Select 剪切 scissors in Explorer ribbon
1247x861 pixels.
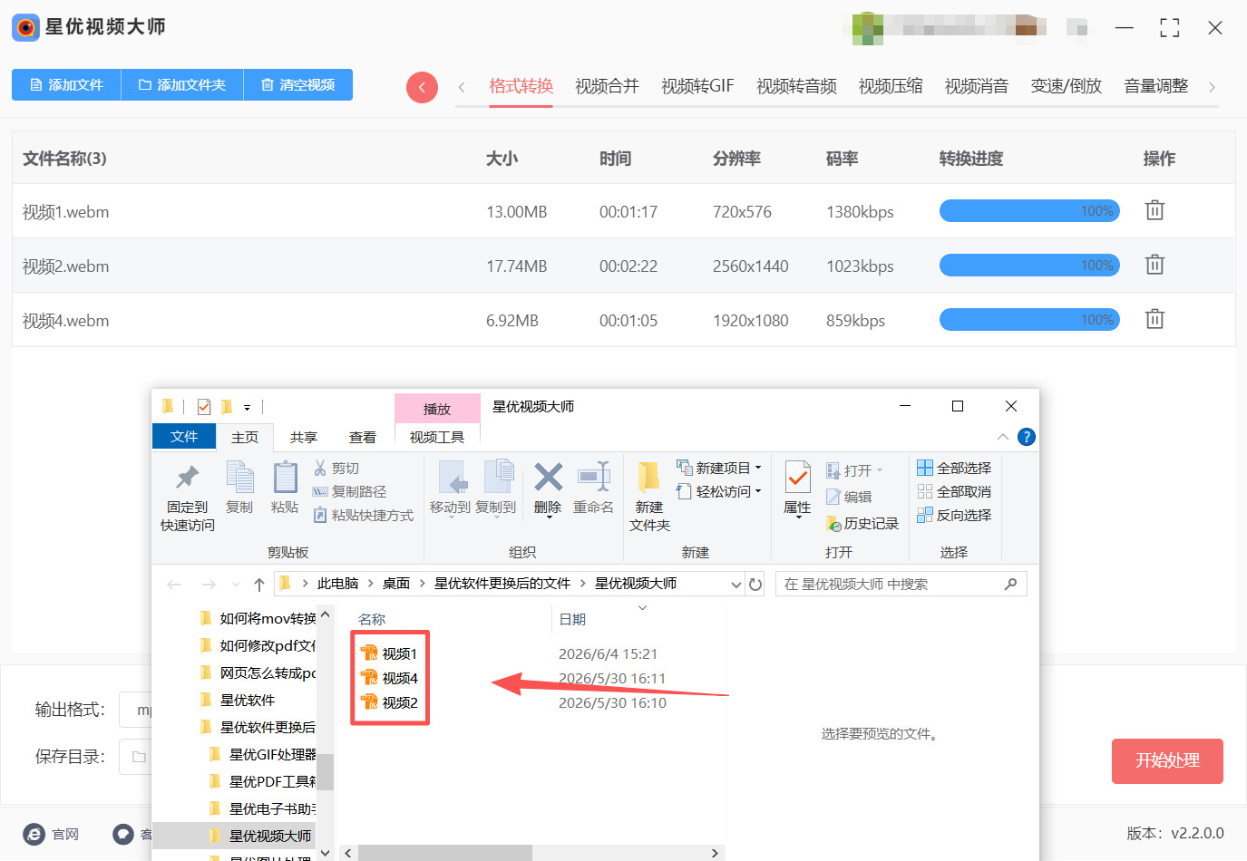[x=336, y=468]
